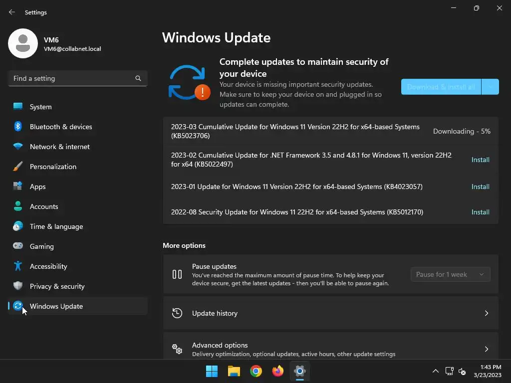Click Download & install all button
The width and height of the screenshot is (511, 383).
coord(441,87)
